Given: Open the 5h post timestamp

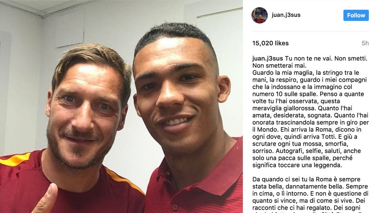Looking at the screenshot, I should [x=365, y=43].
